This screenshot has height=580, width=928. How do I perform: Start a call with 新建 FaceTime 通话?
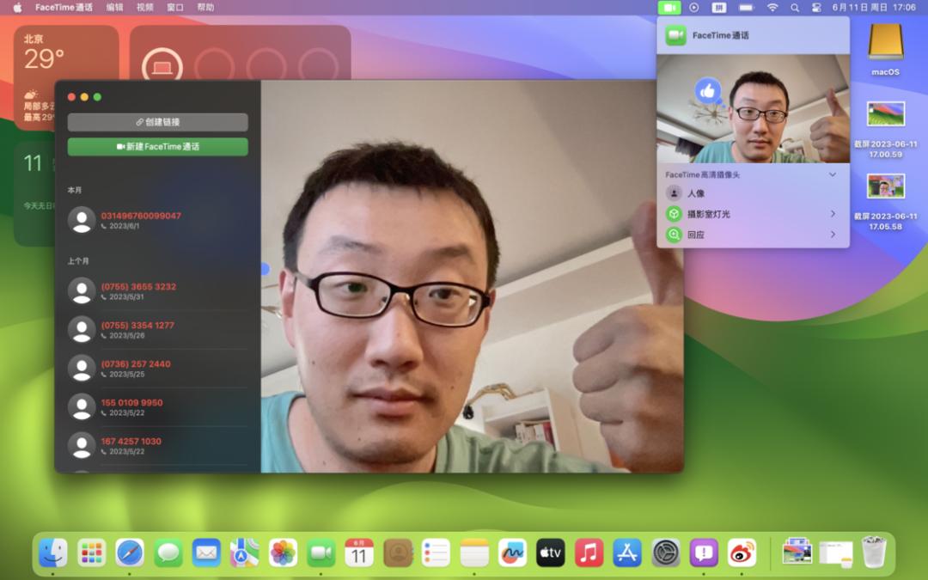coord(157,146)
